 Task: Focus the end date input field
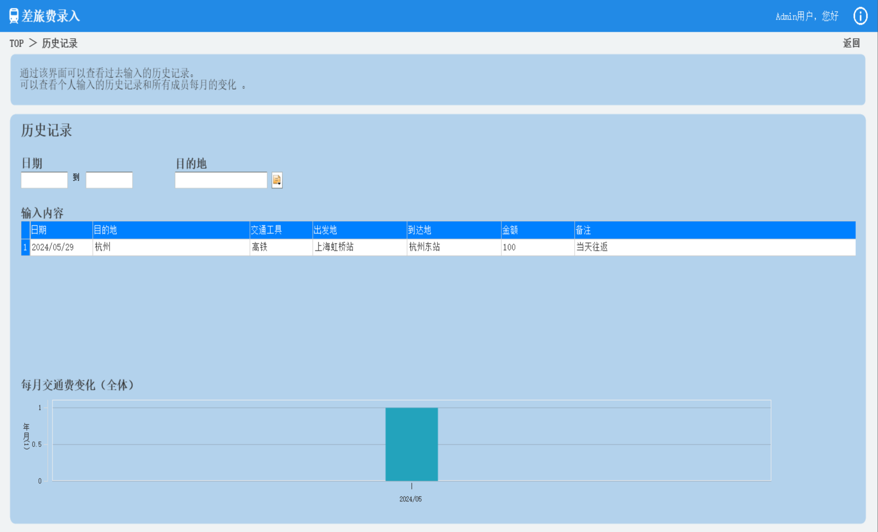click(109, 180)
